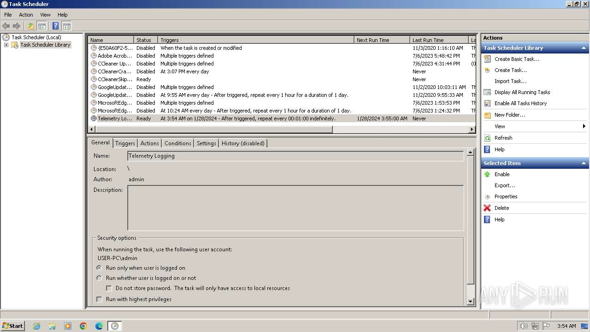Image resolution: width=590 pixels, height=332 pixels.
Task: Sort tasks by the Name column header
Action: click(111, 40)
